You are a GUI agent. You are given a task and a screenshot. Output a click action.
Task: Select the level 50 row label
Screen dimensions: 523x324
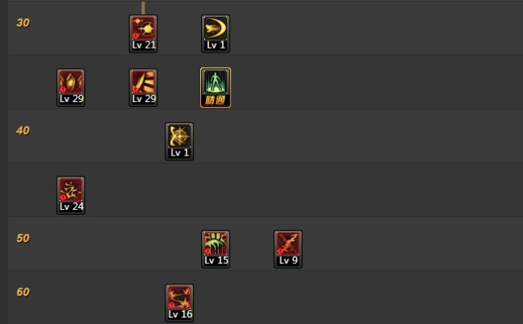pos(23,238)
